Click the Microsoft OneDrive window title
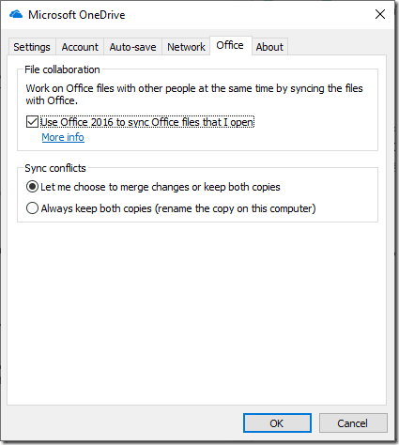The image size is (399, 445). click(77, 15)
